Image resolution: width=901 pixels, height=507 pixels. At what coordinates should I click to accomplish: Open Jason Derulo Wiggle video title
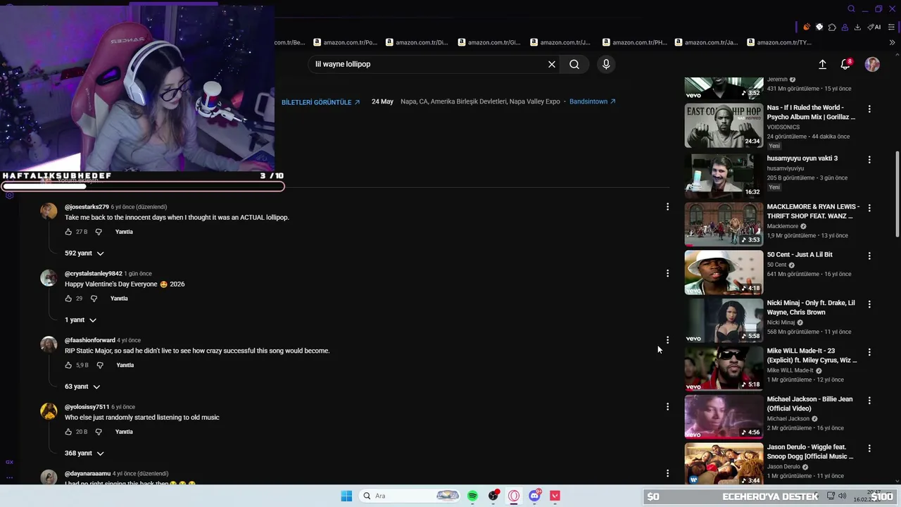(x=810, y=451)
